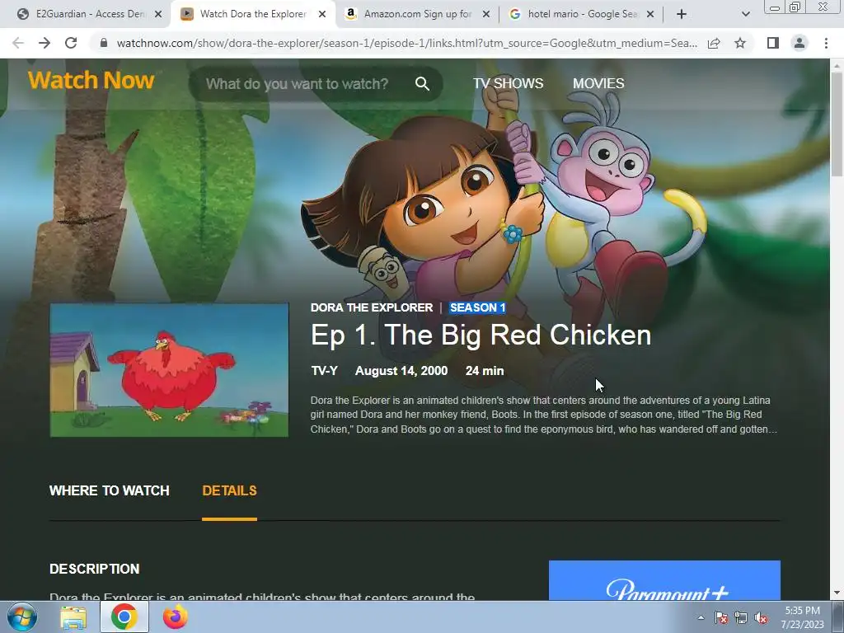844x633 pixels.
Task: Open the taskbar clock showing 5:35 PM
Action: point(802,617)
